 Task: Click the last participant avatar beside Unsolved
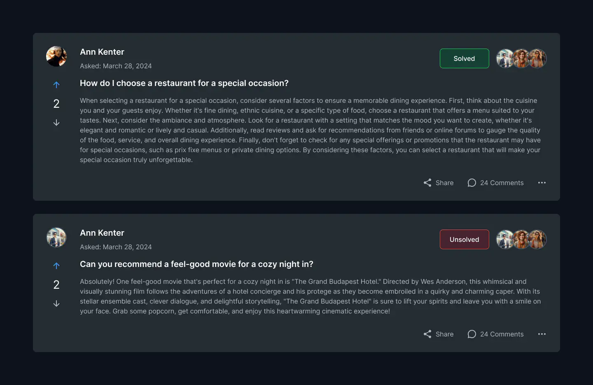537,239
